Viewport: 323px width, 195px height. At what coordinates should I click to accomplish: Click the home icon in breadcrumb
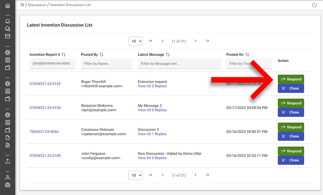point(22,5)
